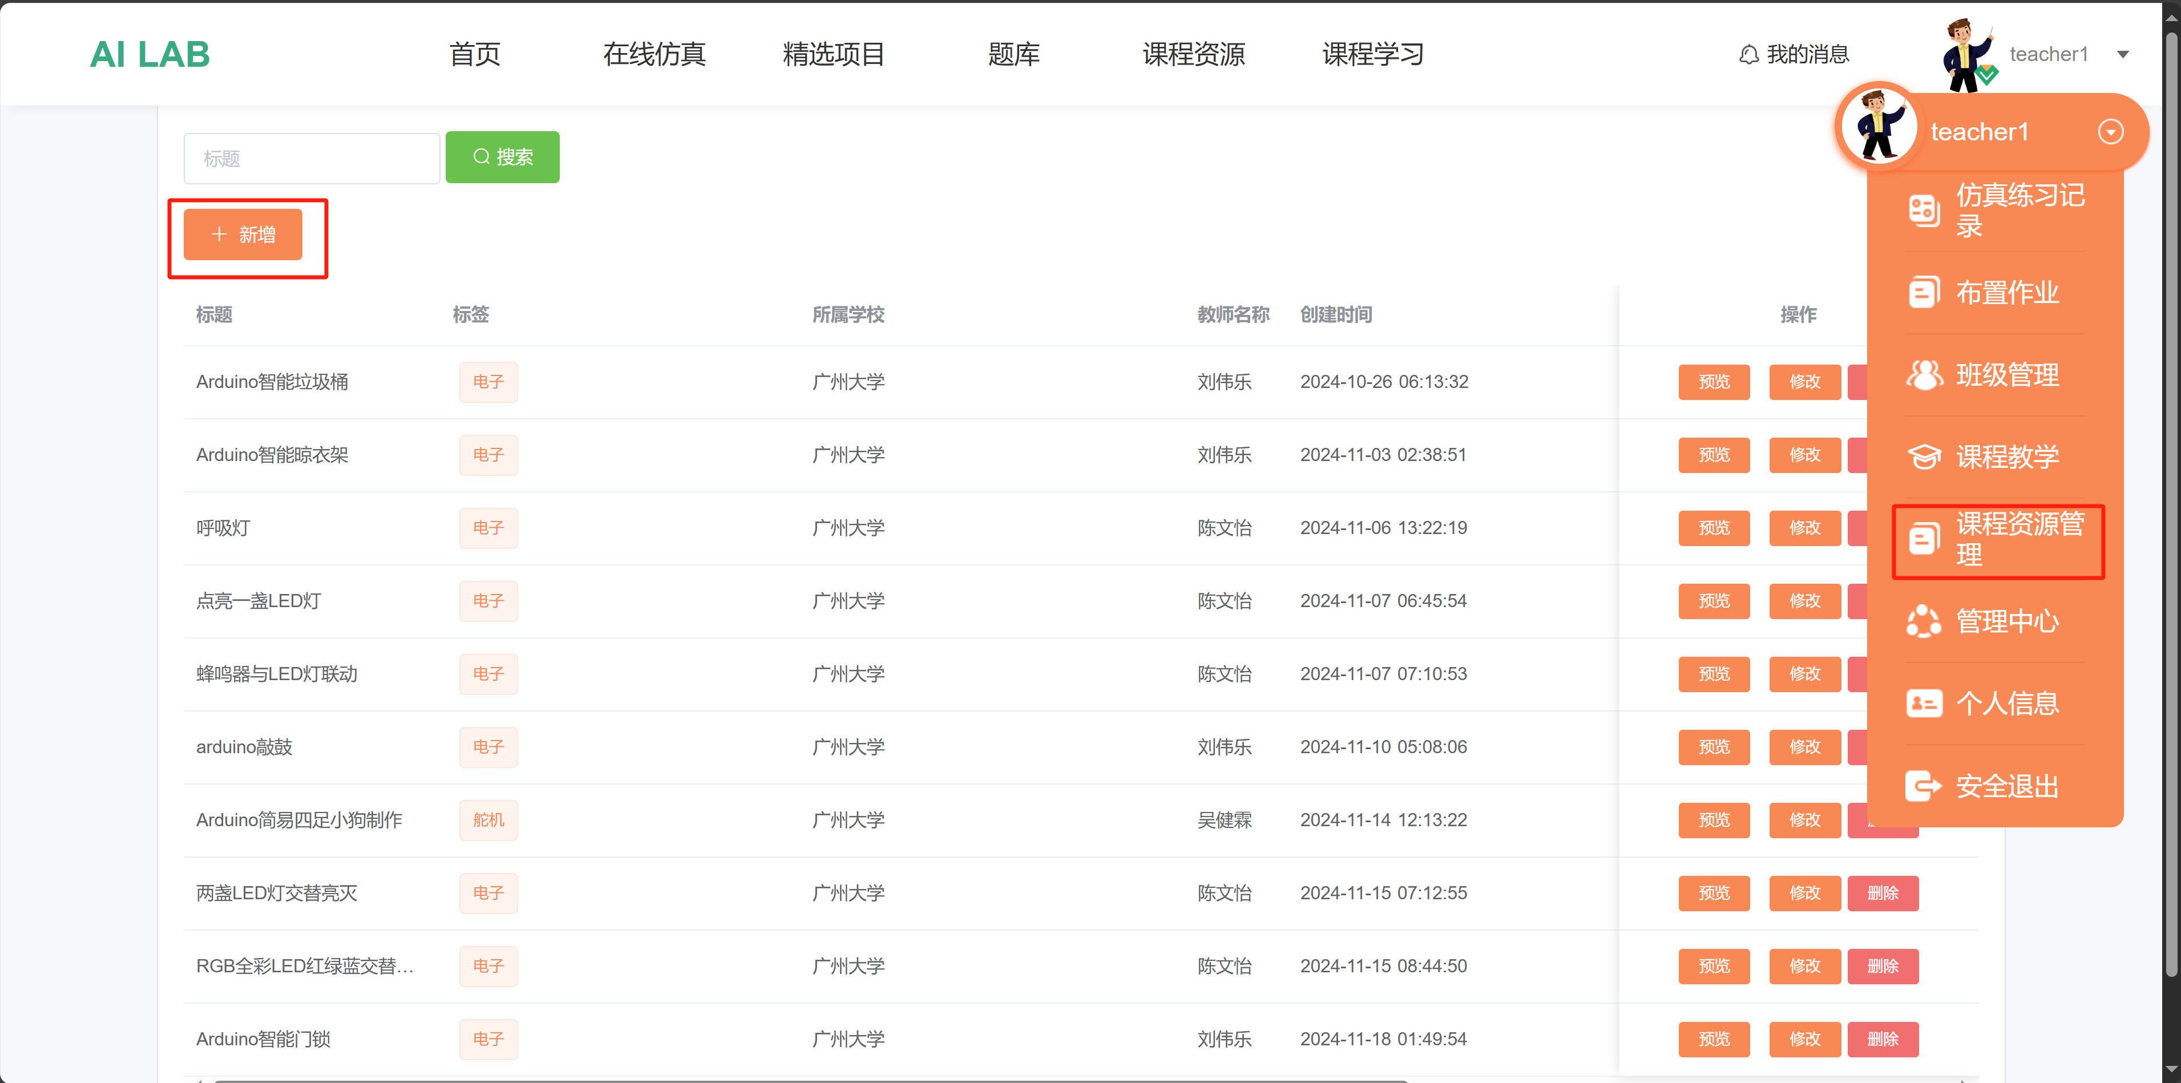
Task: Go to the 题库 navigation tab
Action: 1013,55
